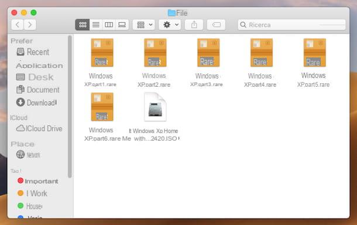Click the Edit Tags toolbar button
The height and width of the screenshot is (225, 357).
coord(216,25)
